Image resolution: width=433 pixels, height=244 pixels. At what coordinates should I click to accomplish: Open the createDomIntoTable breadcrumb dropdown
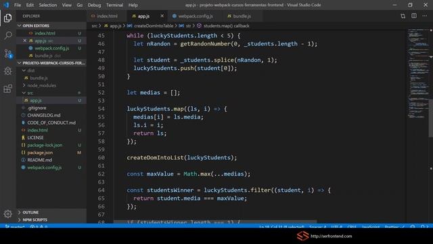150,26
